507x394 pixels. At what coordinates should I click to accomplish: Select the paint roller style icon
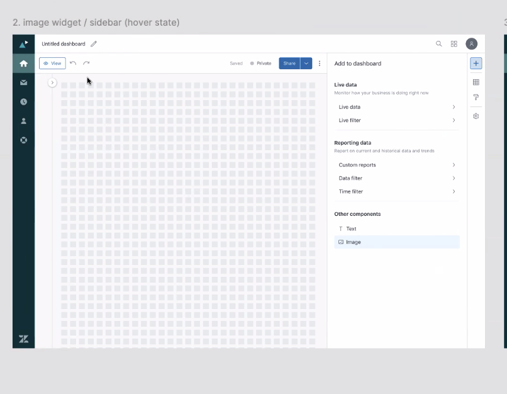click(476, 98)
